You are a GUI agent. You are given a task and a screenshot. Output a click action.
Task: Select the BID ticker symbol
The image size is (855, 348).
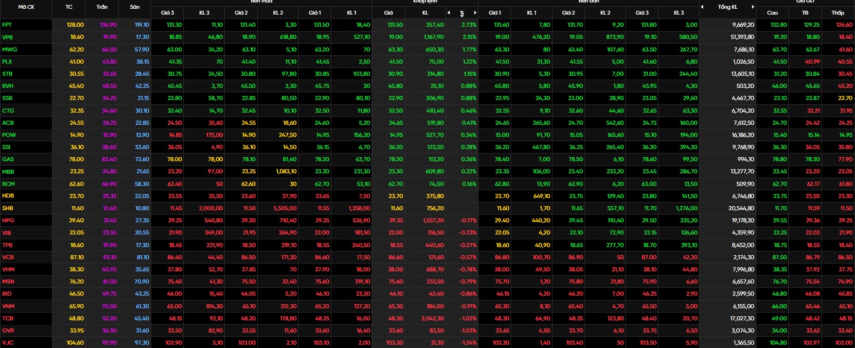point(6,294)
